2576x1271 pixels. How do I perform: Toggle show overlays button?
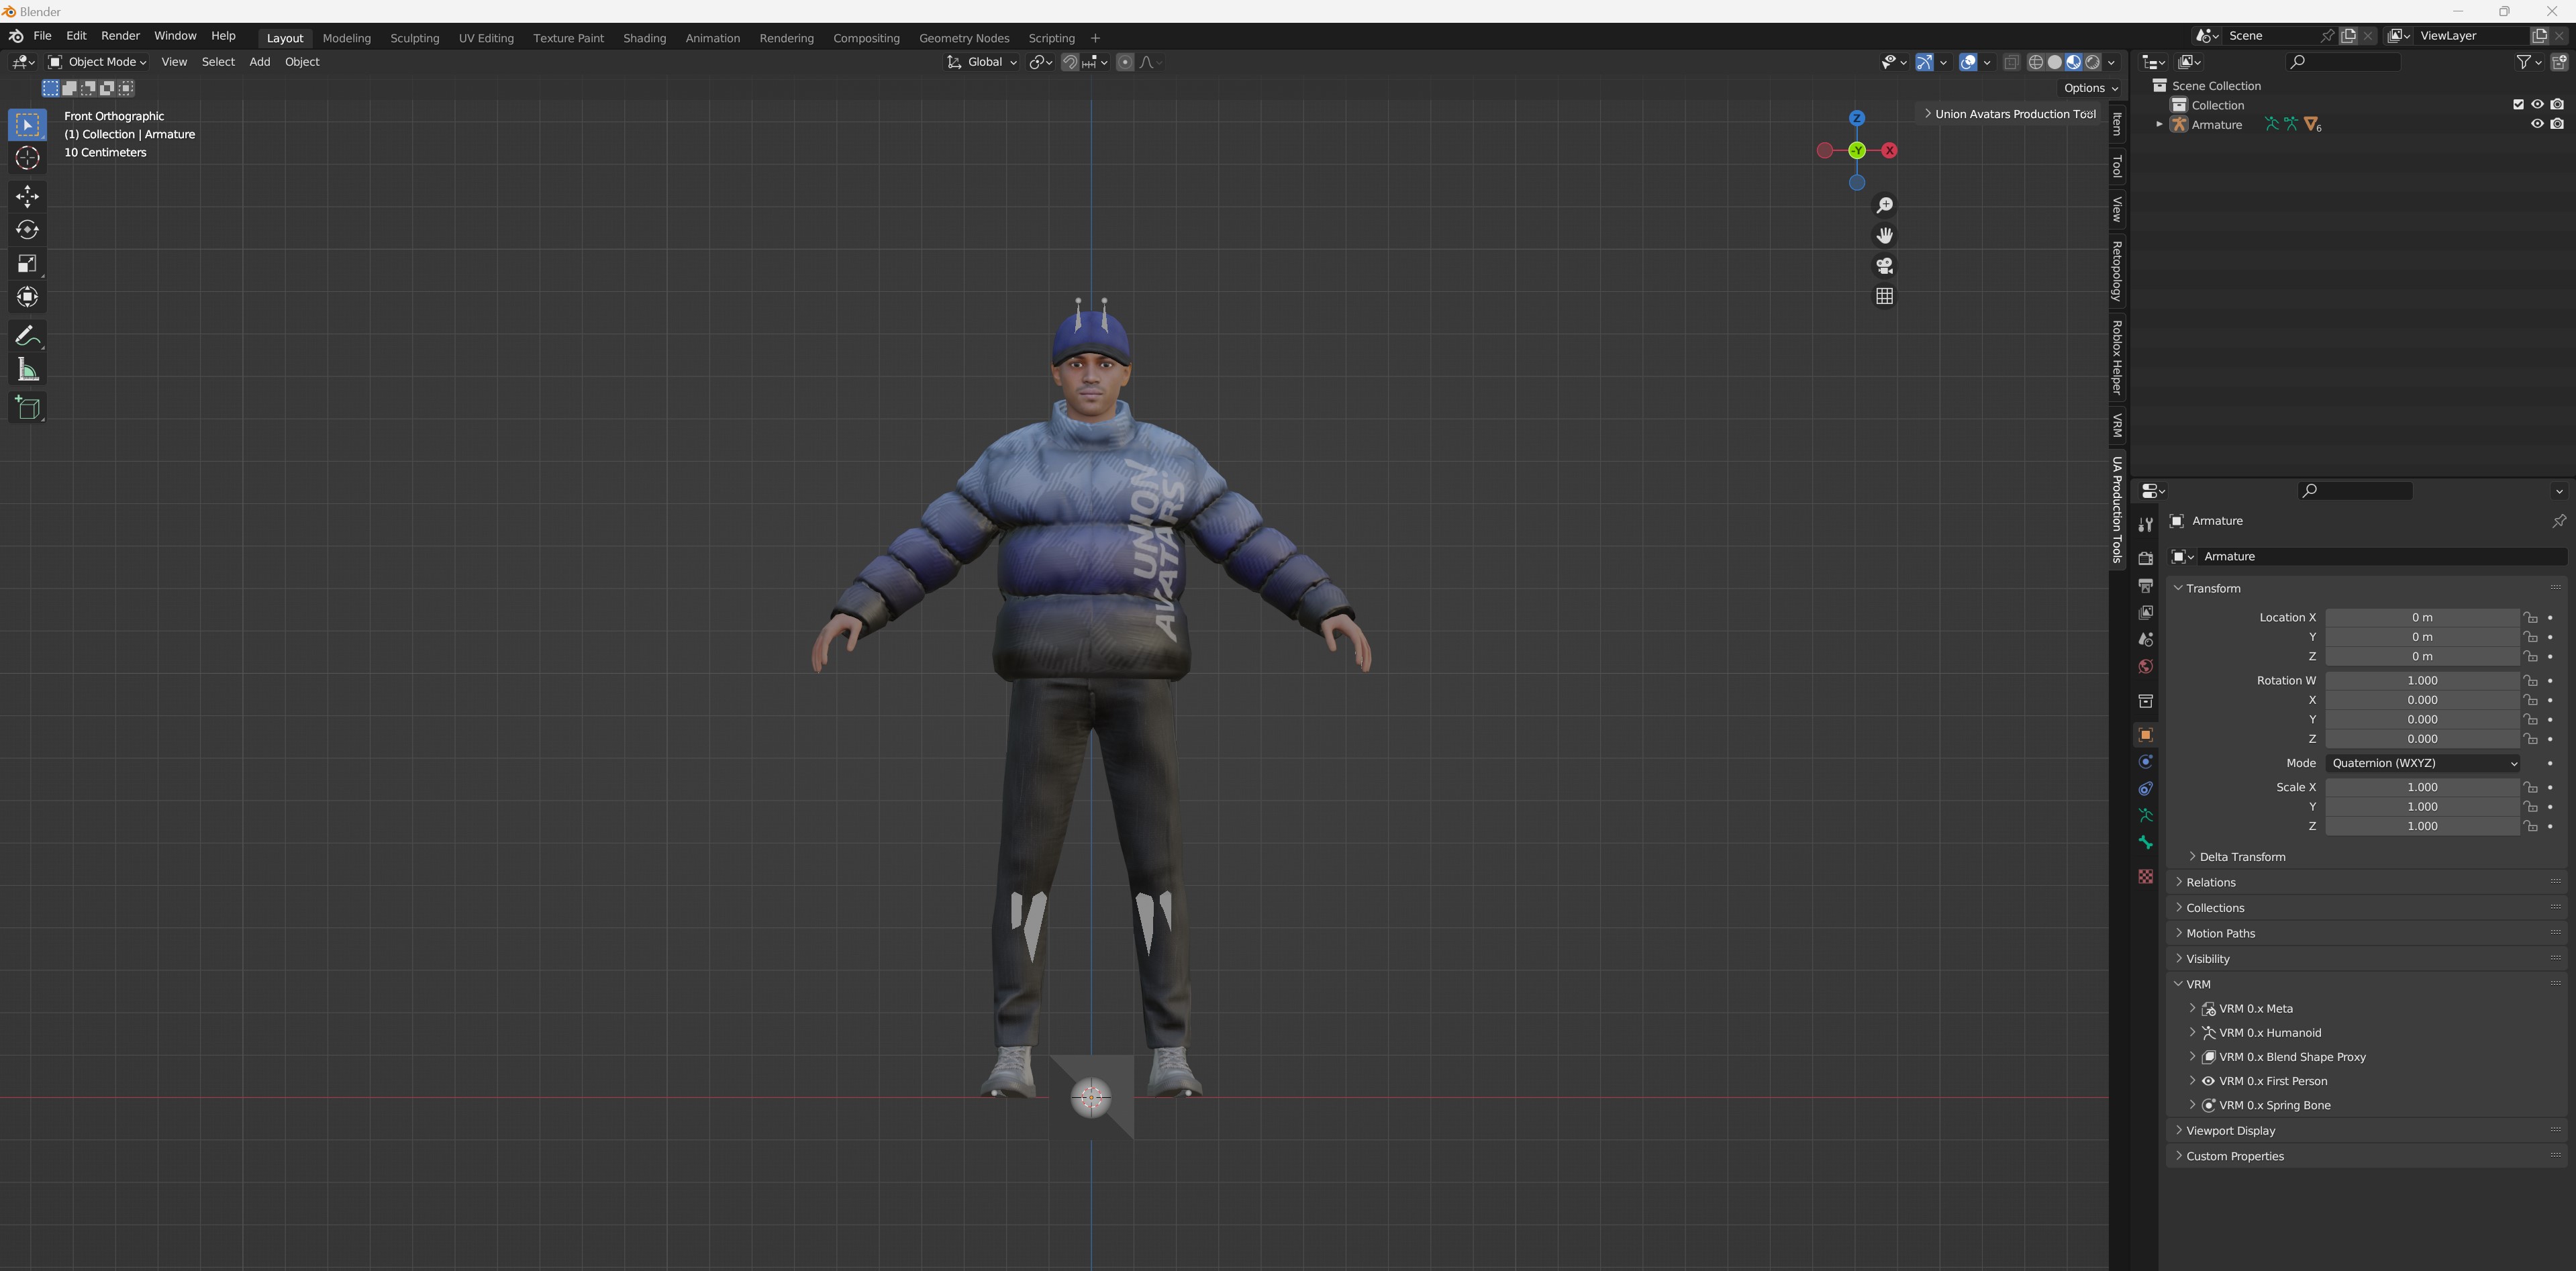tap(1968, 62)
